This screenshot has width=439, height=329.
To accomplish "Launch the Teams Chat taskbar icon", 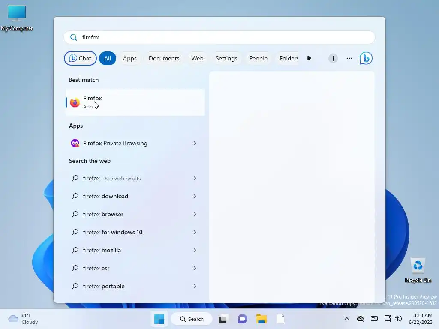I will [242, 319].
